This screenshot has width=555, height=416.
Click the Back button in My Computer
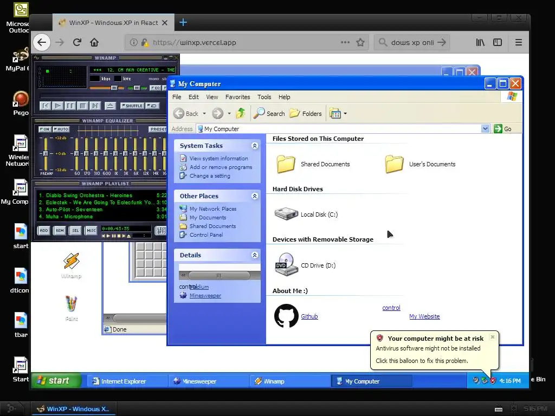coord(186,114)
